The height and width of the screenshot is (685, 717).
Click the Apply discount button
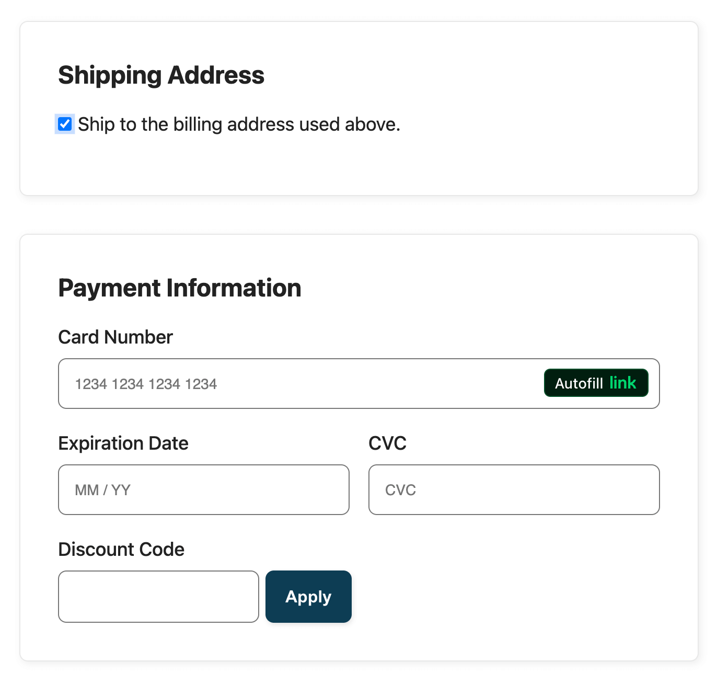308,596
